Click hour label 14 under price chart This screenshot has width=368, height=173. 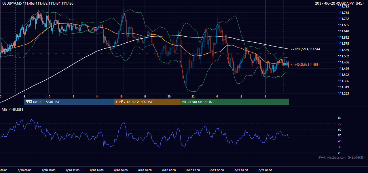tap(97, 96)
